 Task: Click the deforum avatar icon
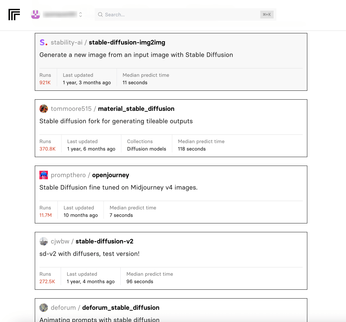pyautogui.click(x=44, y=308)
